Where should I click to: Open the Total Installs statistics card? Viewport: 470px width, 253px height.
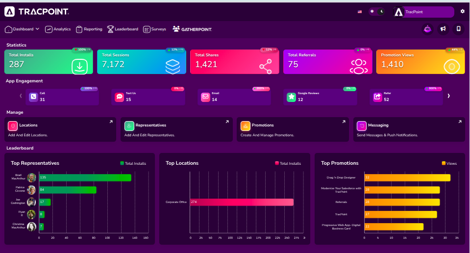(49, 61)
